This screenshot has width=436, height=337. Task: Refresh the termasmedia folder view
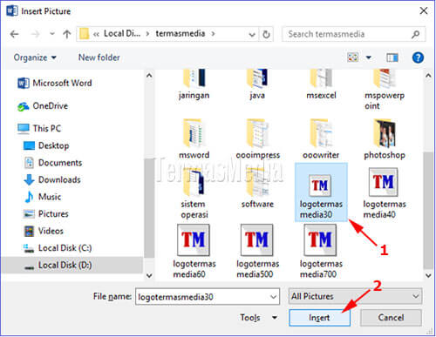[266, 35]
